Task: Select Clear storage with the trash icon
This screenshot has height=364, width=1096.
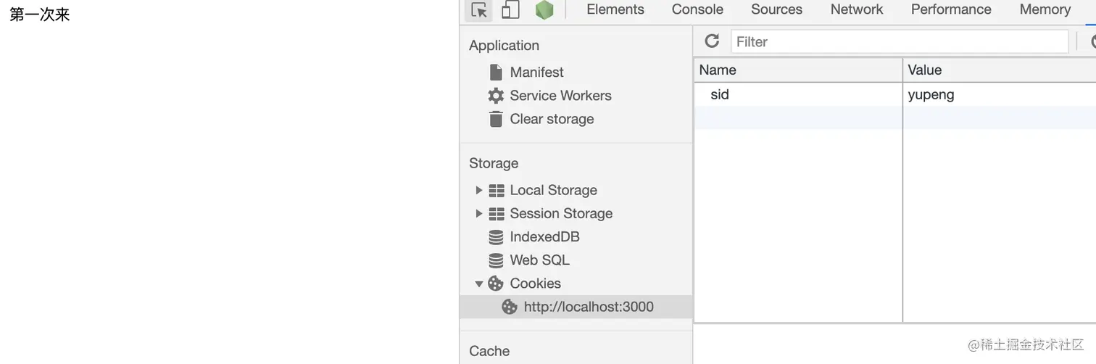Action: [x=552, y=119]
